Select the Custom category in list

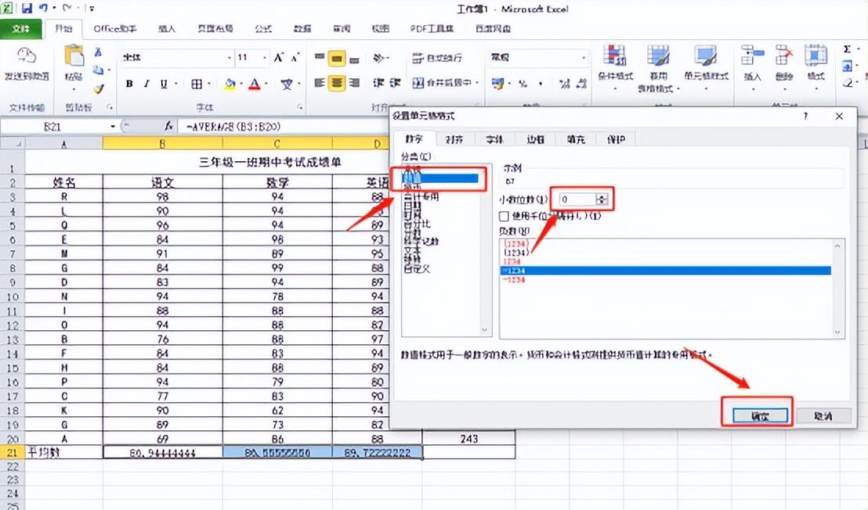[416, 269]
